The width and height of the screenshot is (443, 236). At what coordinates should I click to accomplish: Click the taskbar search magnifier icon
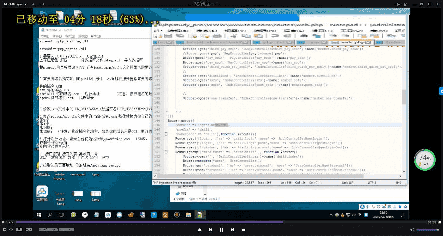pos(50,215)
